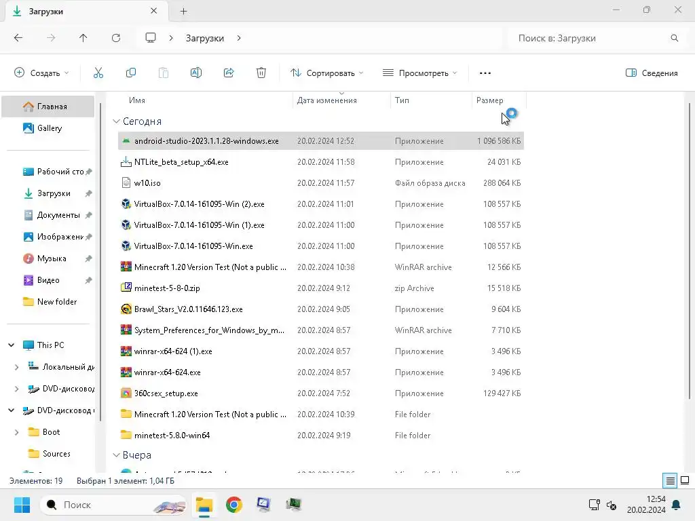Click the w10.iso disk image icon
This screenshot has height=521, width=695.
click(126, 183)
